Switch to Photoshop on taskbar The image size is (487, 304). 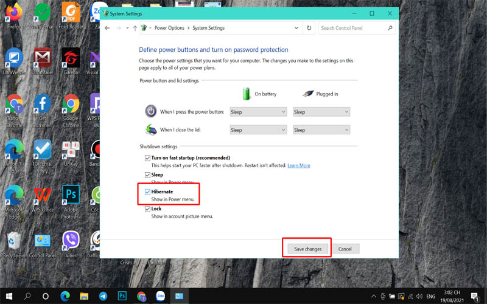(122, 296)
